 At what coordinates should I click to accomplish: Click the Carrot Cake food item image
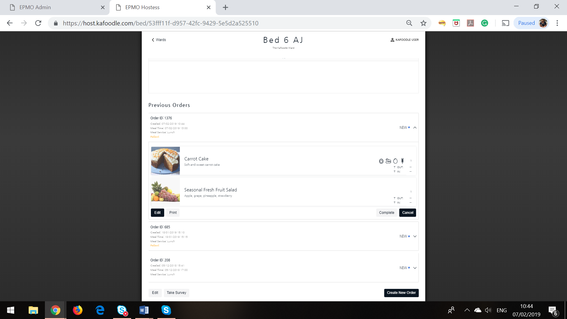pyautogui.click(x=165, y=161)
